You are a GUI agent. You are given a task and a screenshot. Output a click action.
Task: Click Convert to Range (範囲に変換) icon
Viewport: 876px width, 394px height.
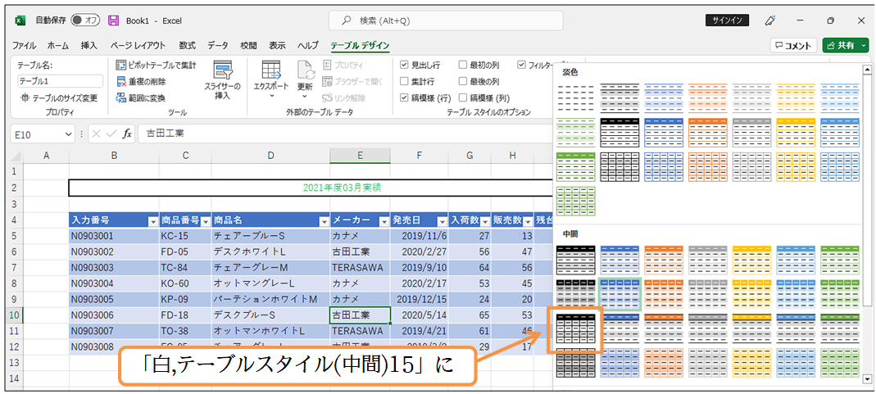[121, 97]
